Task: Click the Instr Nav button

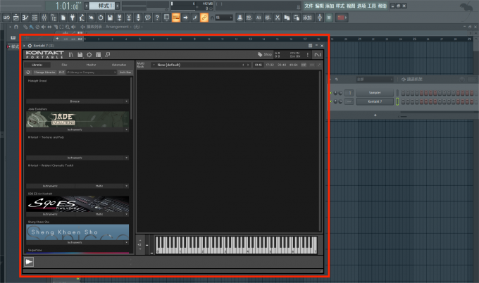Action: 125,73
